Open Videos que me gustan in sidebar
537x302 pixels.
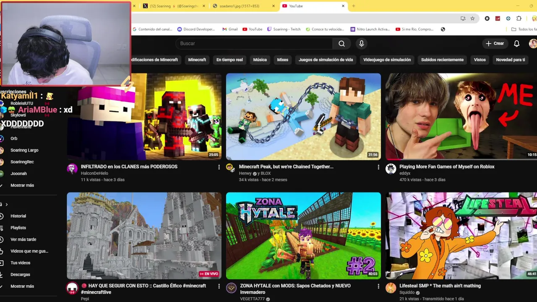(29, 251)
